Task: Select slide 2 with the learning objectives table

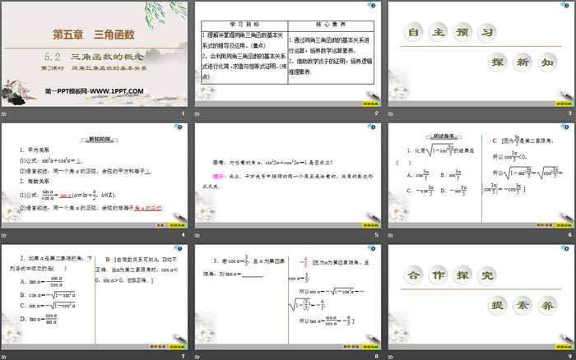Action: pos(287,54)
